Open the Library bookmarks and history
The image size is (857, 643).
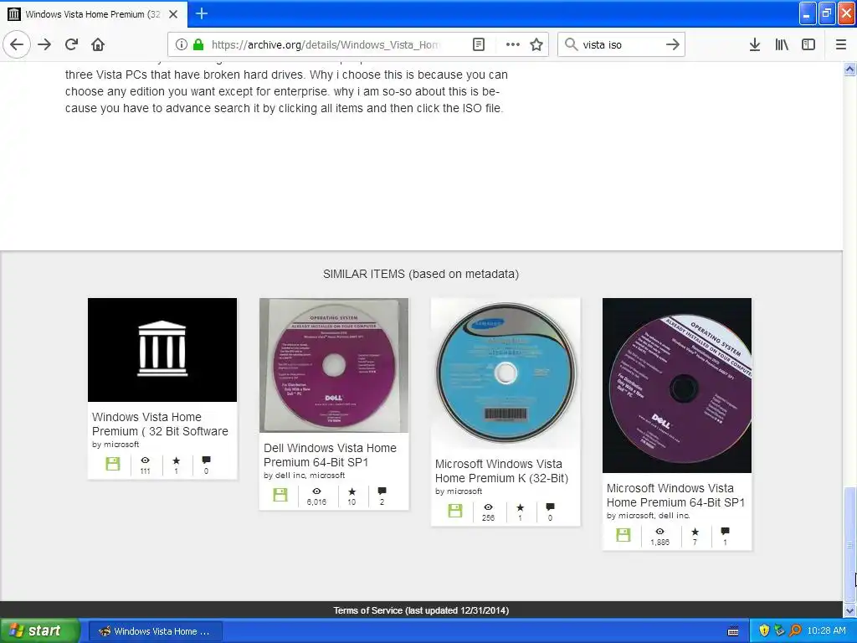(782, 44)
